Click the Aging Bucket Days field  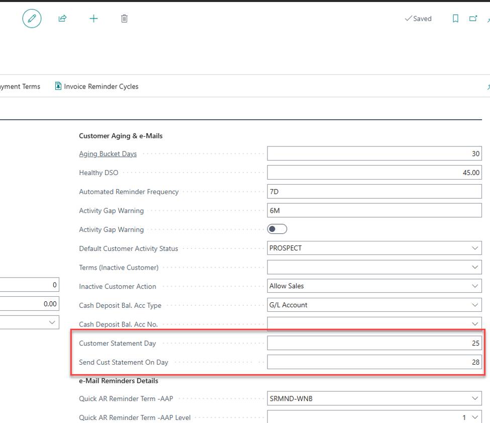[x=374, y=153]
